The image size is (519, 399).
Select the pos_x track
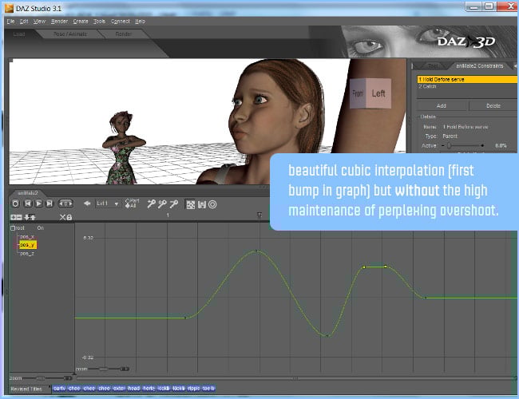pos(27,236)
